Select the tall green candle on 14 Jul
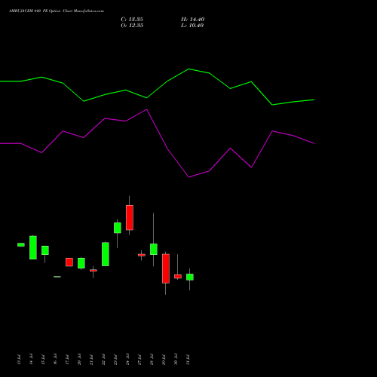Viewport: 377px width, 377px height. [33, 247]
